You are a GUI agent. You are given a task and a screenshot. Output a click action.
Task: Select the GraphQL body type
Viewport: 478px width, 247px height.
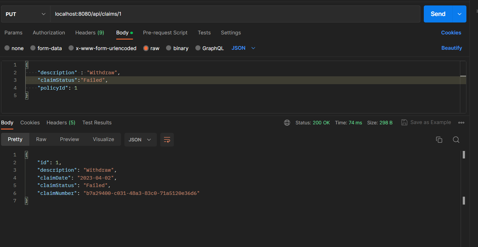[210, 48]
